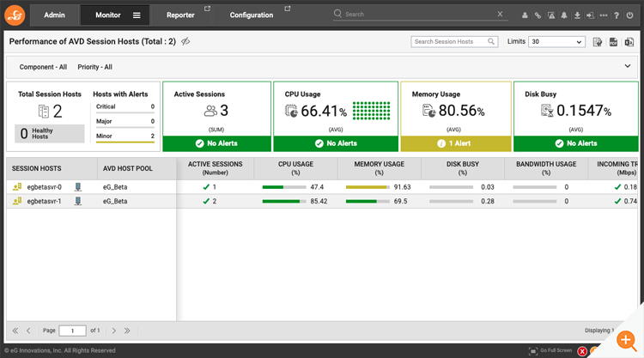Click the chain link icon in header

538,15
